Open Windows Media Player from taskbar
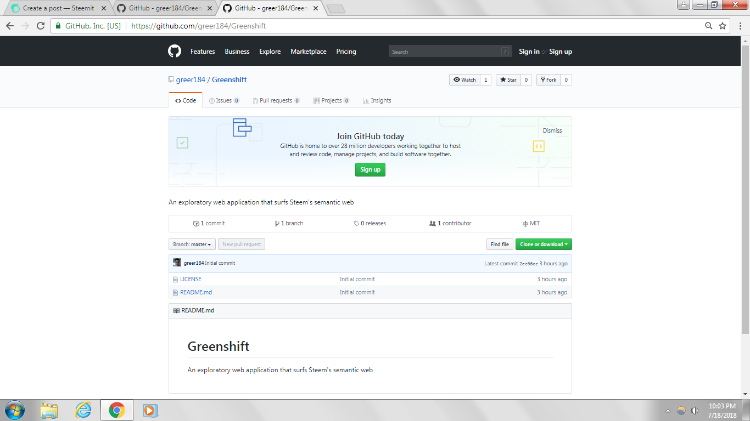 pyautogui.click(x=150, y=410)
